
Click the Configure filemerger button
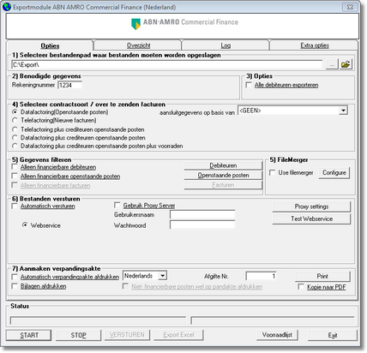[x=334, y=173]
